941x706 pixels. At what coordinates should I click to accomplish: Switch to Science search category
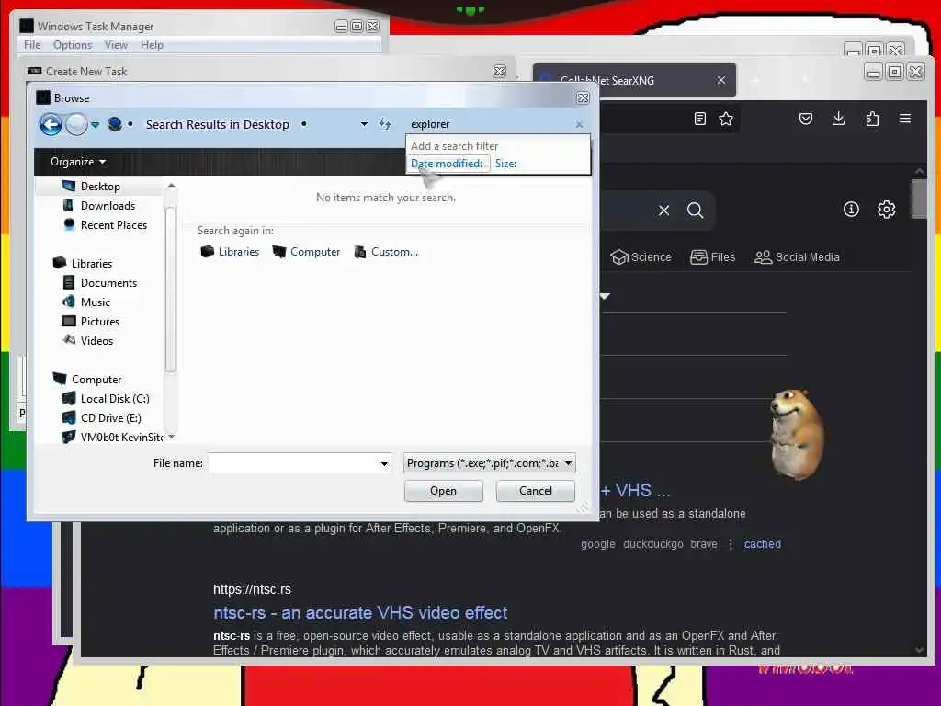click(641, 257)
